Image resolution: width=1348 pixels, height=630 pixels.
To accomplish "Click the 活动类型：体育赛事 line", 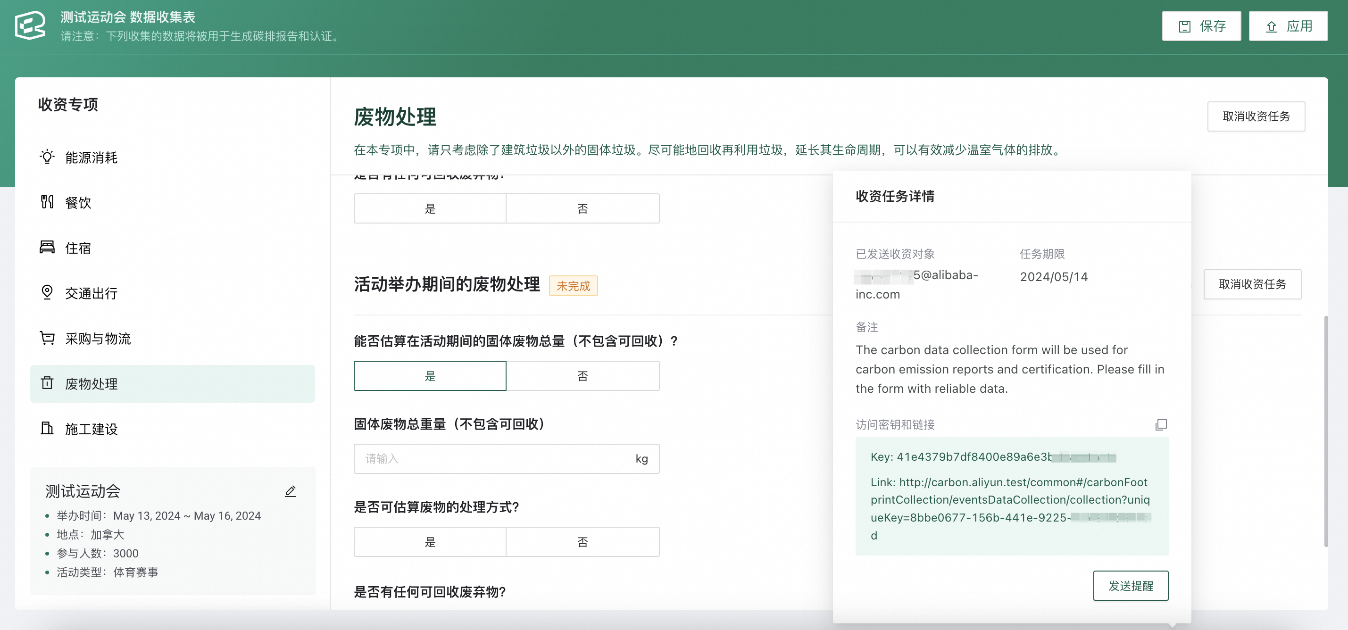I will click(x=107, y=572).
